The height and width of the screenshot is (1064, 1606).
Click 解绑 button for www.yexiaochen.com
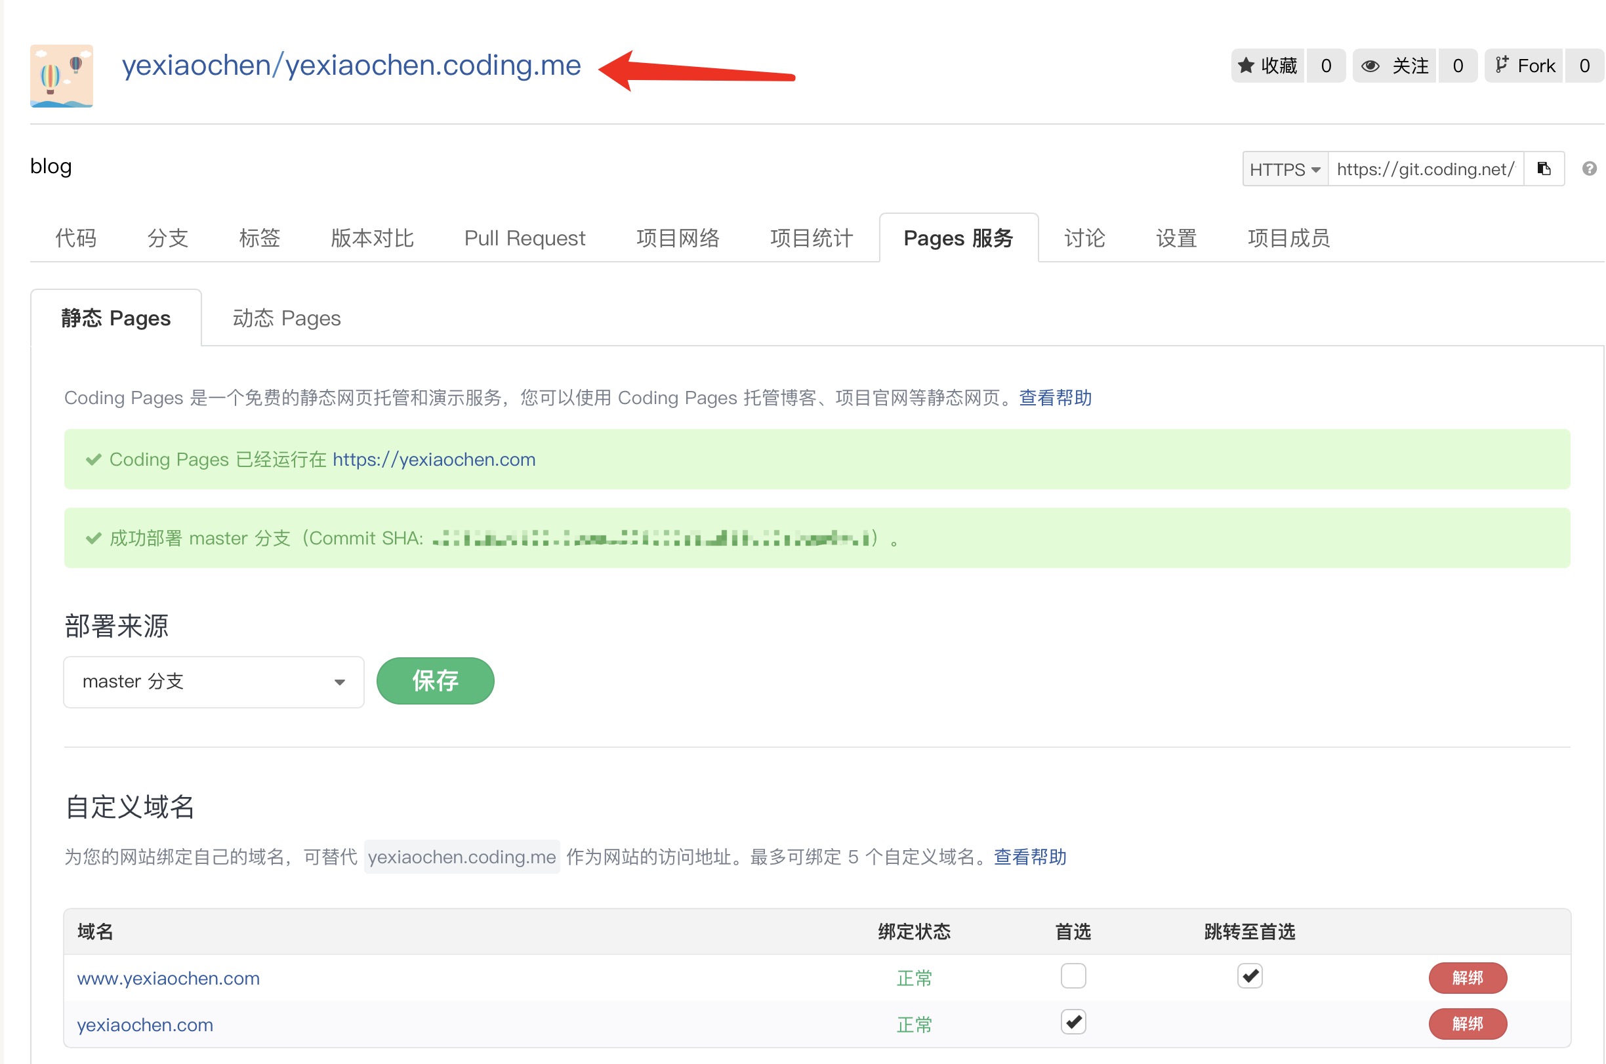(x=1467, y=978)
